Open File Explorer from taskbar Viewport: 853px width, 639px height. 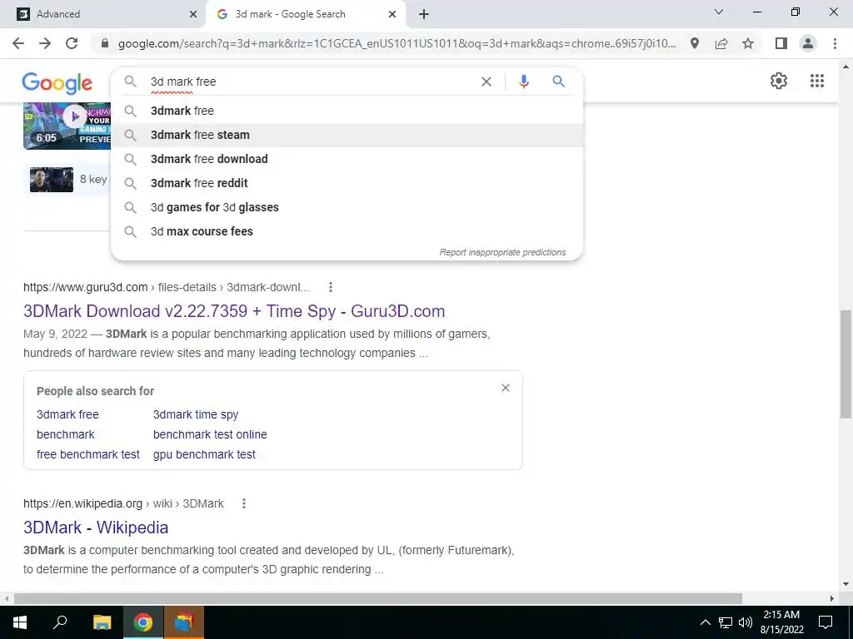pyautogui.click(x=102, y=622)
